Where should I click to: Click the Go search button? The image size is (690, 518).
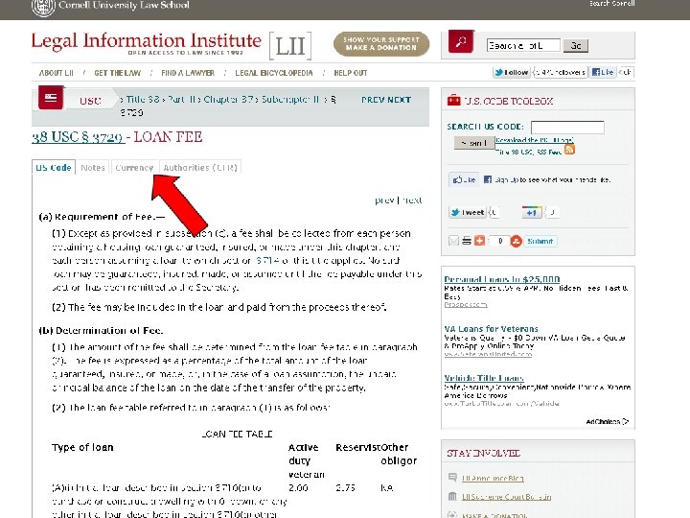pos(576,45)
